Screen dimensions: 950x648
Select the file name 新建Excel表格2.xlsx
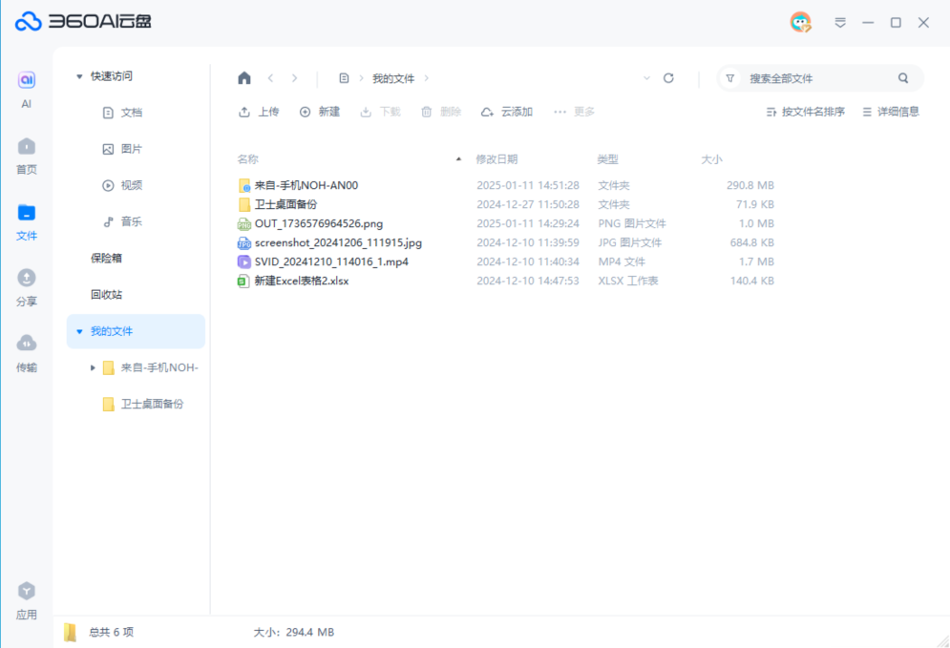pos(302,281)
